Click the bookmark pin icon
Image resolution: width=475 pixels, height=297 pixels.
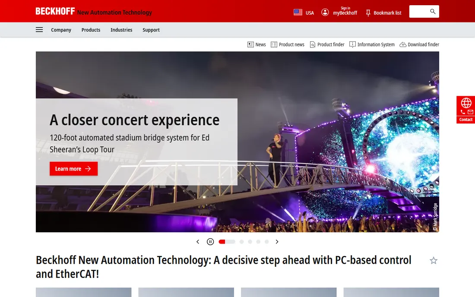pyautogui.click(x=368, y=13)
